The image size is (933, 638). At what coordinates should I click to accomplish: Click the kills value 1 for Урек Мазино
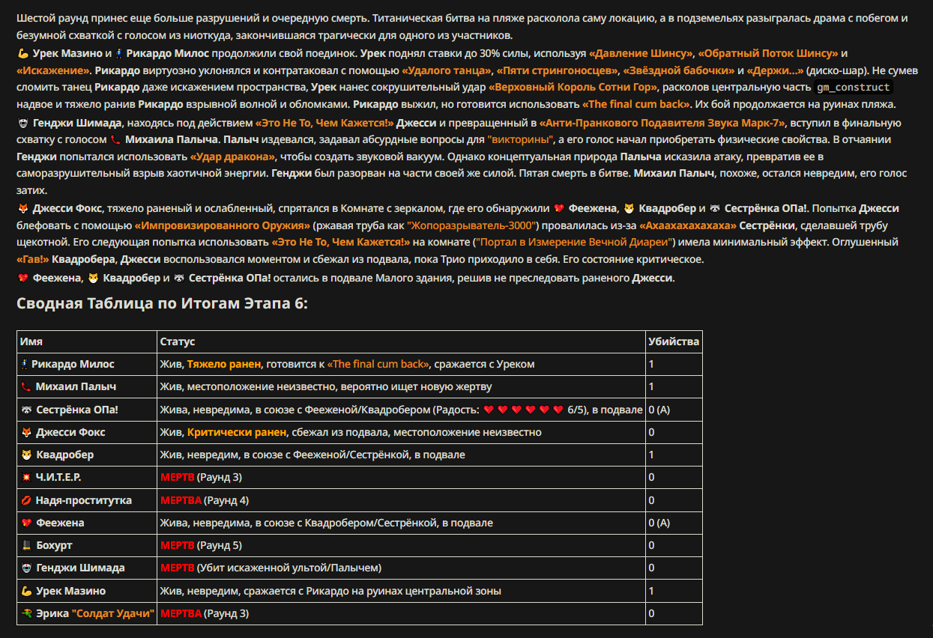[652, 591]
